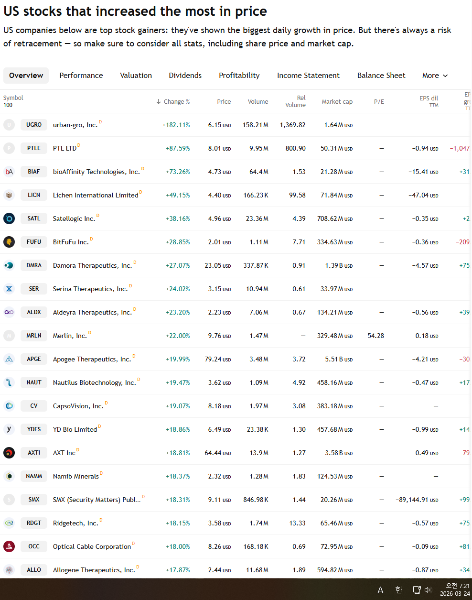
Task: Open the APGE ticker symbol link
Action: click(x=34, y=359)
